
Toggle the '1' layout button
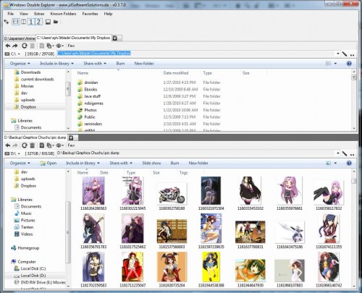pos(31,22)
